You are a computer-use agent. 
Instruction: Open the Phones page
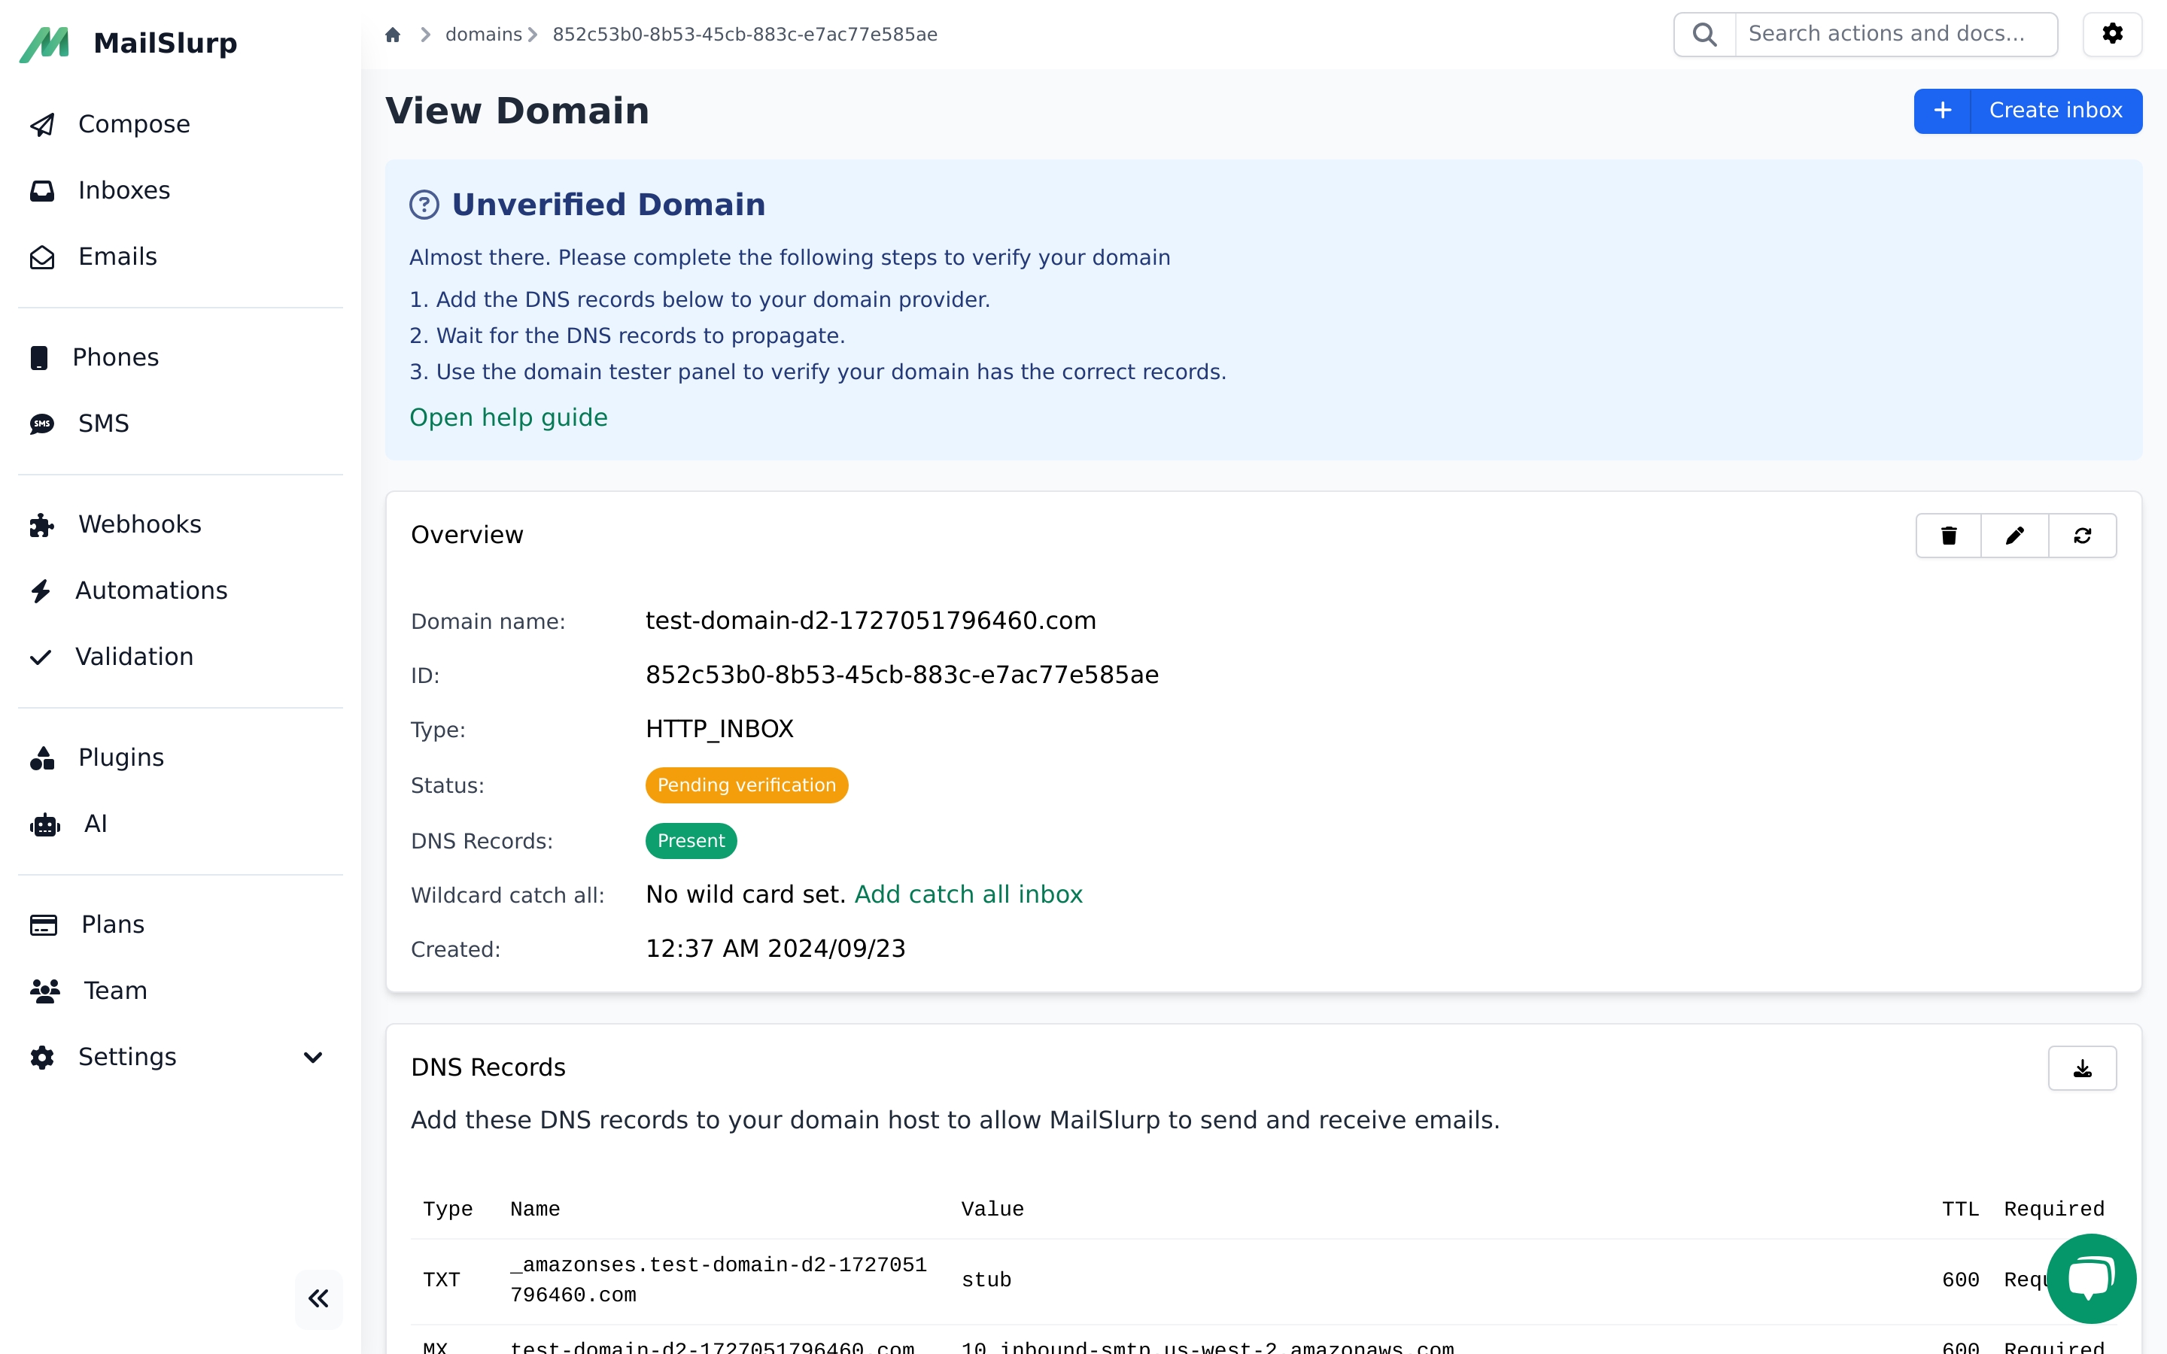116,357
